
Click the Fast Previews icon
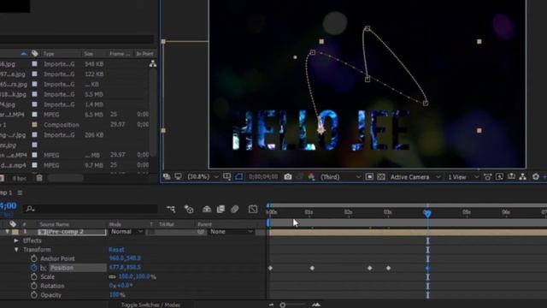click(x=499, y=177)
